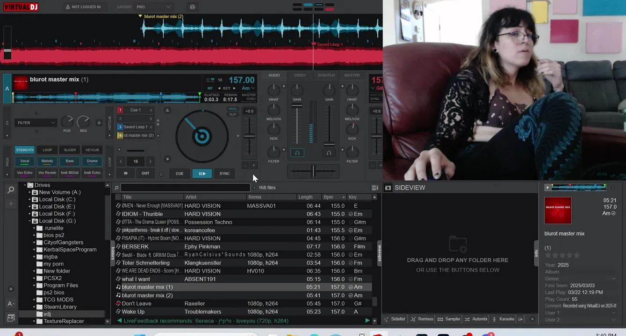Open left EQ mode dropdown arrow near HIHAT
This screenshot has height=336, width=626.
click(x=284, y=86)
